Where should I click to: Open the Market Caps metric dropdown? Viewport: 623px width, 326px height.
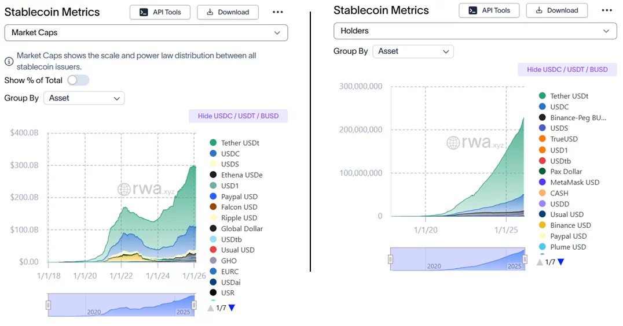pyautogui.click(x=146, y=32)
